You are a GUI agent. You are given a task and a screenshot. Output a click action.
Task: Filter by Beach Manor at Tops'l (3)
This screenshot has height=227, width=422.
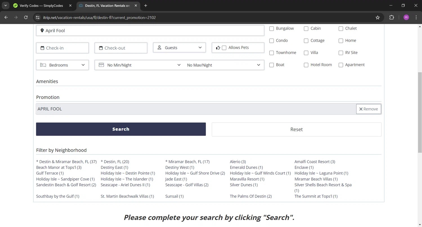coord(59,168)
